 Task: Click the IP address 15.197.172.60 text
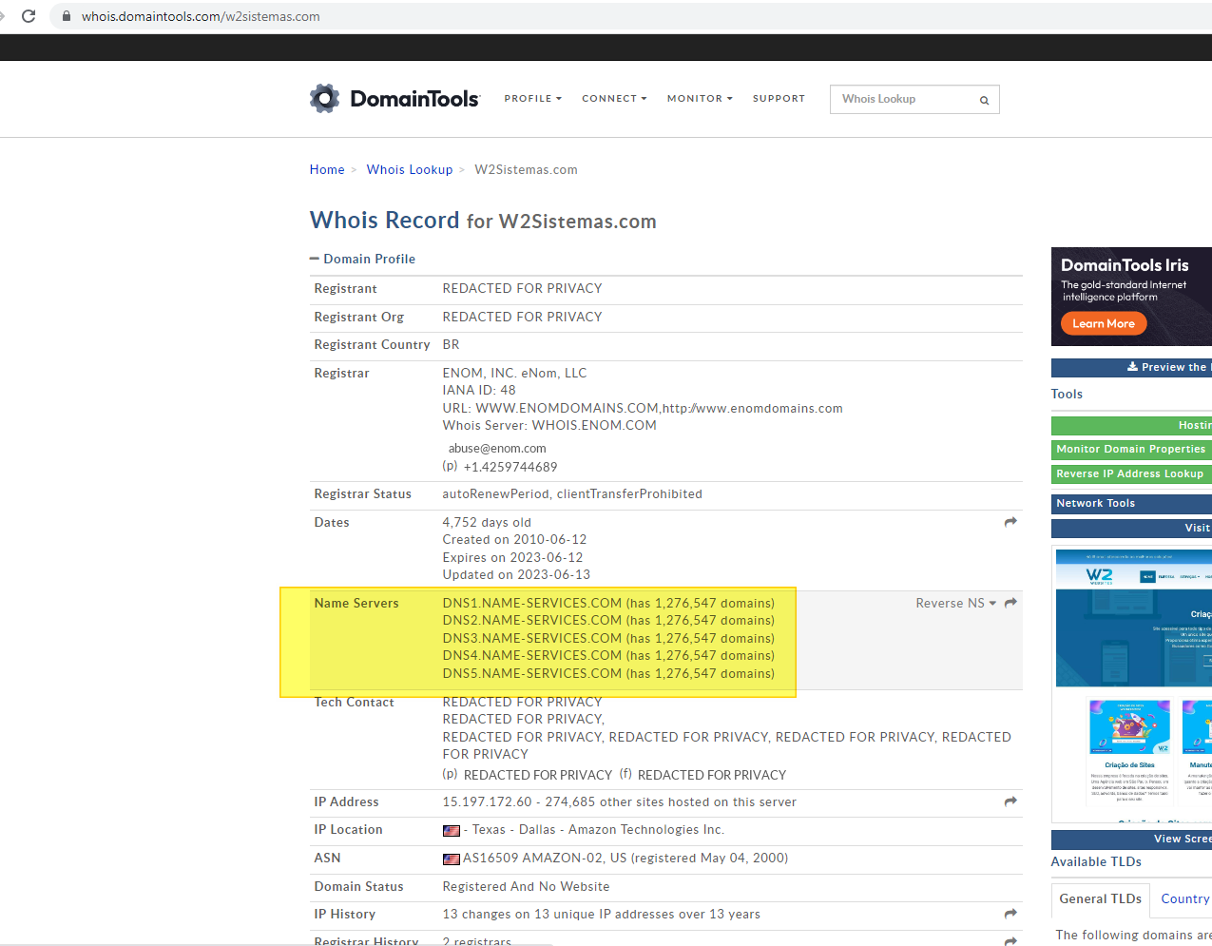488,802
